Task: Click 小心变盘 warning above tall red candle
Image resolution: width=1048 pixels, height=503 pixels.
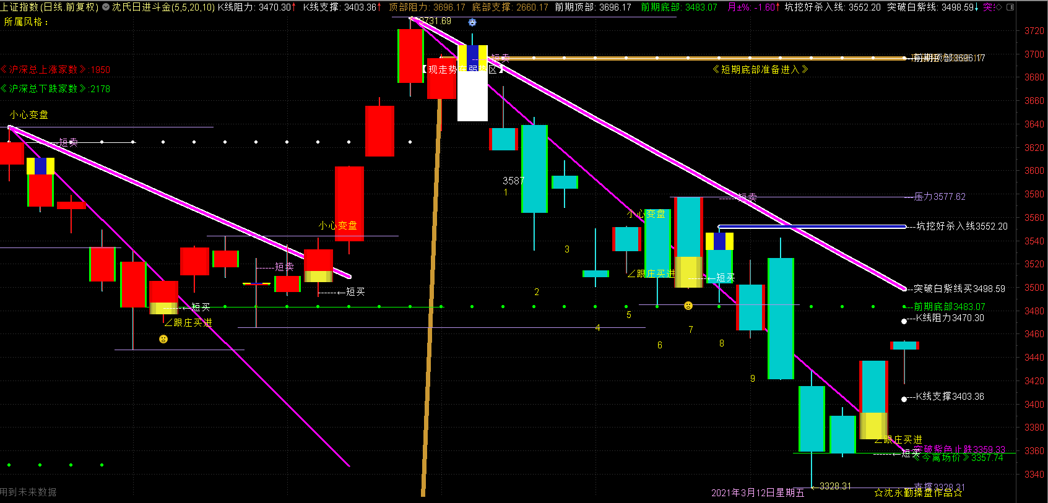Action: 338,226
